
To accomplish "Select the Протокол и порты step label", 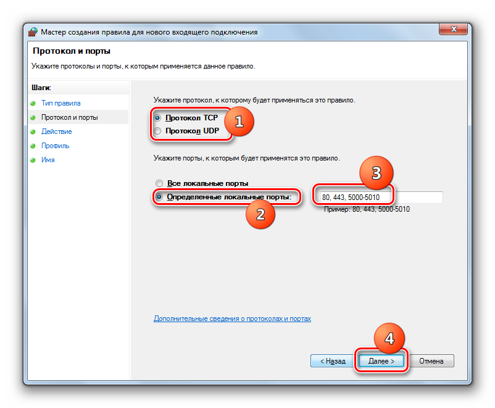I will click(69, 117).
